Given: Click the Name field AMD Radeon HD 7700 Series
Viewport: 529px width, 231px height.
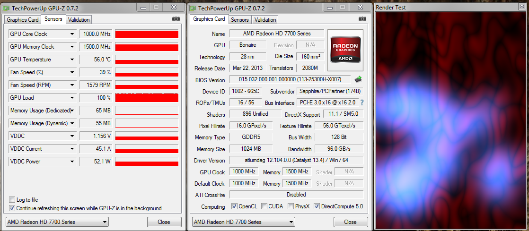Looking at the screenshot, I should tap(277, 34).
